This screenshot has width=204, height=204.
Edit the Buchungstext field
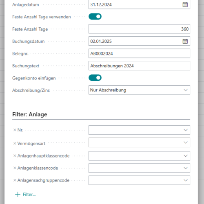tap(139, 66)
